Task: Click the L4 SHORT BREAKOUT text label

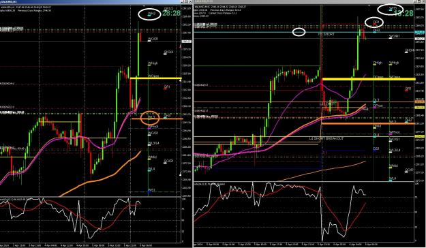Action: pos(326,138)
